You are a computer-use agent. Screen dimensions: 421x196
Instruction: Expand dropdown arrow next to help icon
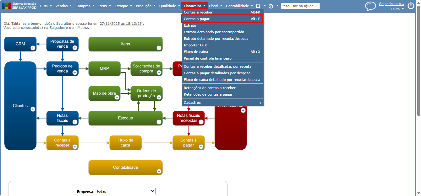pos(277,6)
